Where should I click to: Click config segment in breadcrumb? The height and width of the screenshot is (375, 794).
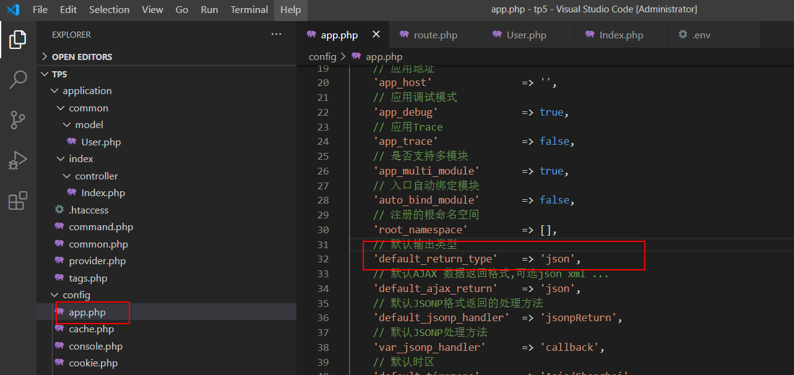[322, 56]
